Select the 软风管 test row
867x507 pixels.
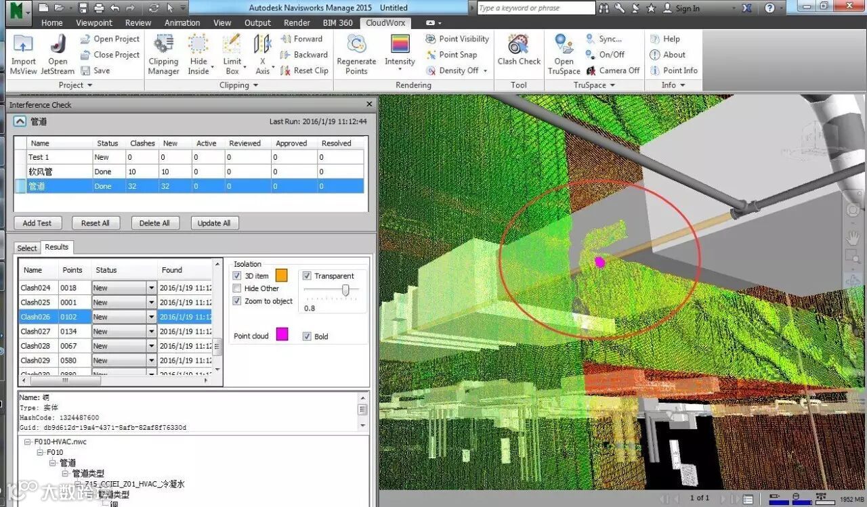(x=190, y=172)
